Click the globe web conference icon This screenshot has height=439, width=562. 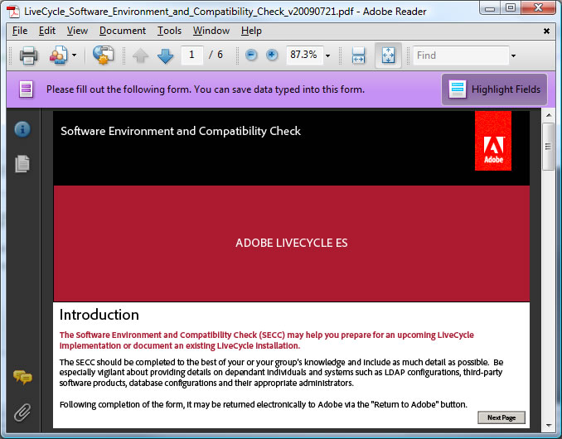[x=104, y=55]
